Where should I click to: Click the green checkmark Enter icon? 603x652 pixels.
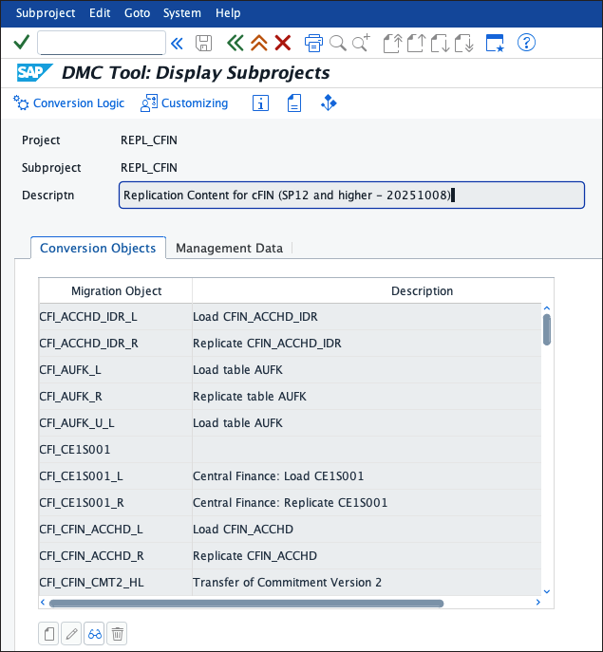tap(22, 43)
